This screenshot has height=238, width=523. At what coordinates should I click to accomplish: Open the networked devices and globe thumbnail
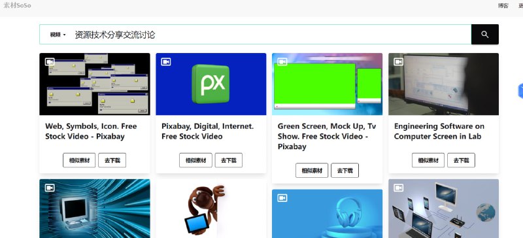(444, 209)
